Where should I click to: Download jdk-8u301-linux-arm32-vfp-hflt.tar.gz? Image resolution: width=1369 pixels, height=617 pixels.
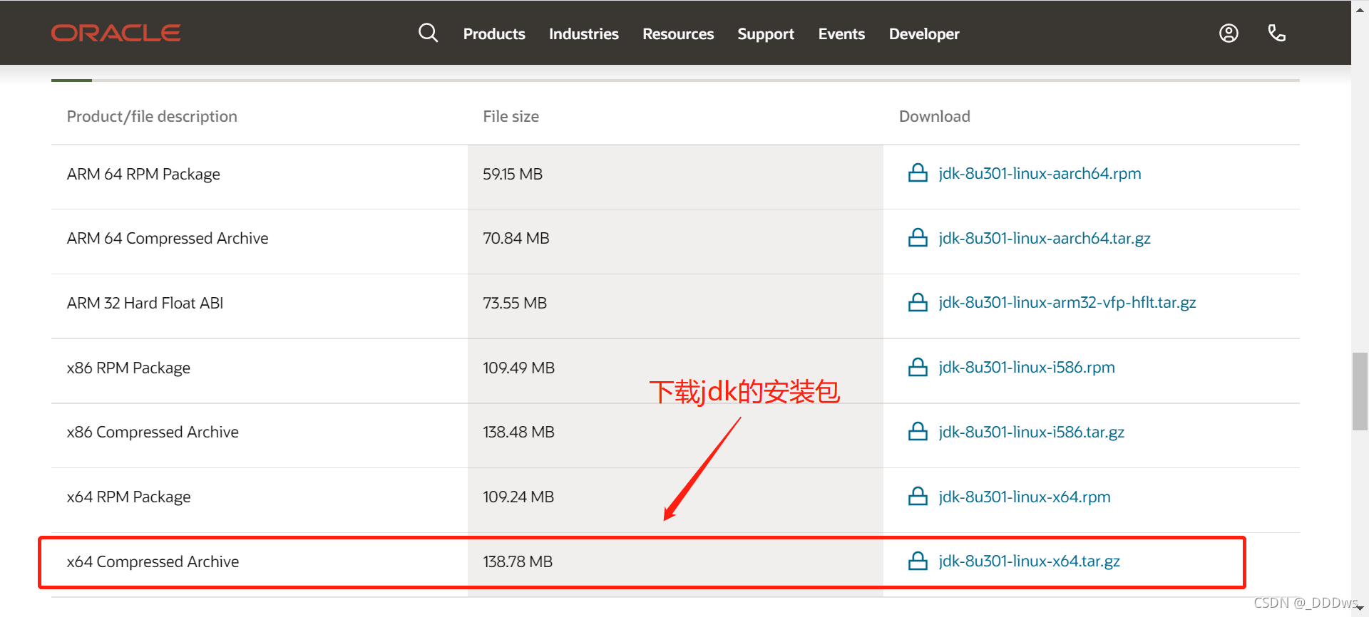(1067, 303)
